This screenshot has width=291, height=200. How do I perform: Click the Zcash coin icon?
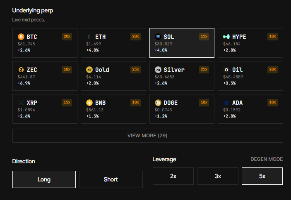click(21, 70)
